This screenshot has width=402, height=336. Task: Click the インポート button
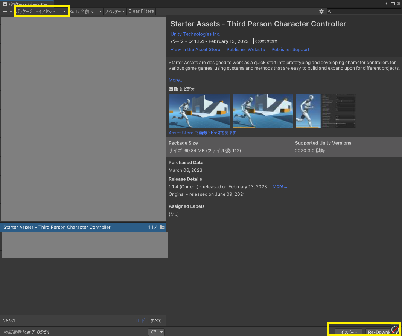tap(349, 332)
